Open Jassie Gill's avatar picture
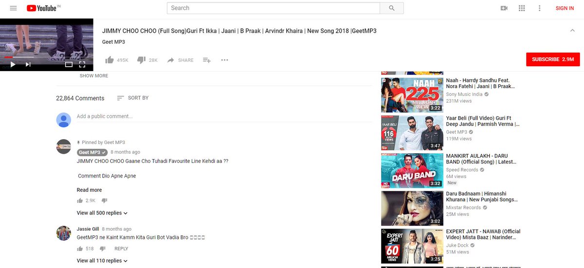 (64, 233)
